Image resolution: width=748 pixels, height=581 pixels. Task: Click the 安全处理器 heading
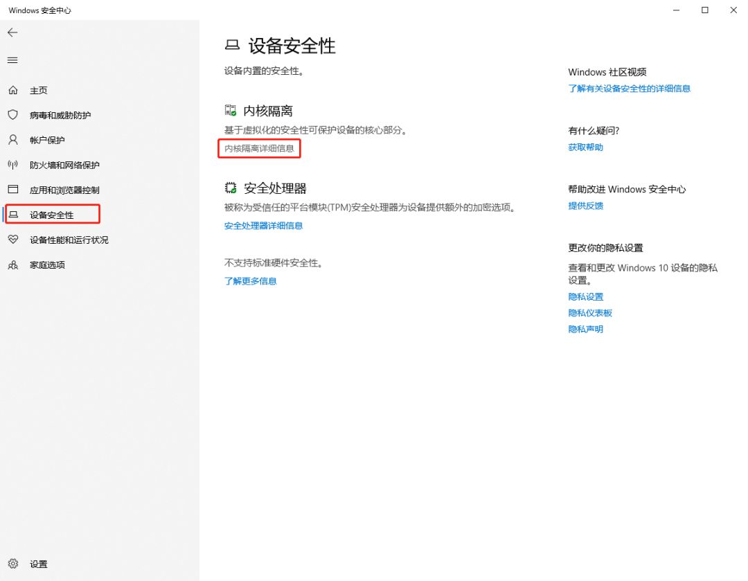(275, 188)
